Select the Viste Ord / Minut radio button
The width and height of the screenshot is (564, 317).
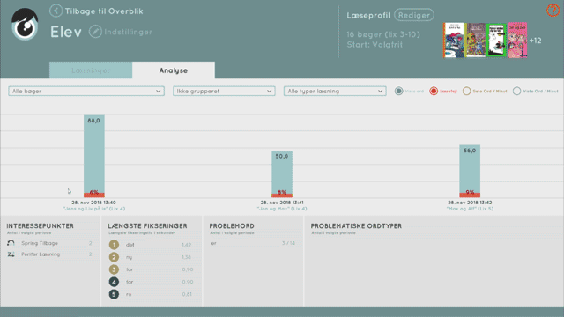click(516, 91)
